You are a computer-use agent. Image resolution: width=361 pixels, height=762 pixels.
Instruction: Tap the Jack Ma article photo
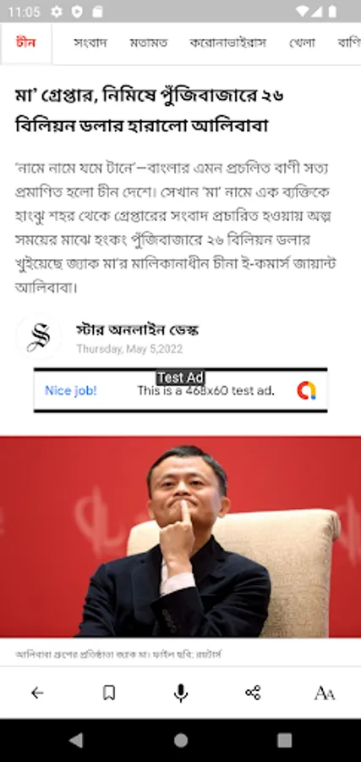181,537
